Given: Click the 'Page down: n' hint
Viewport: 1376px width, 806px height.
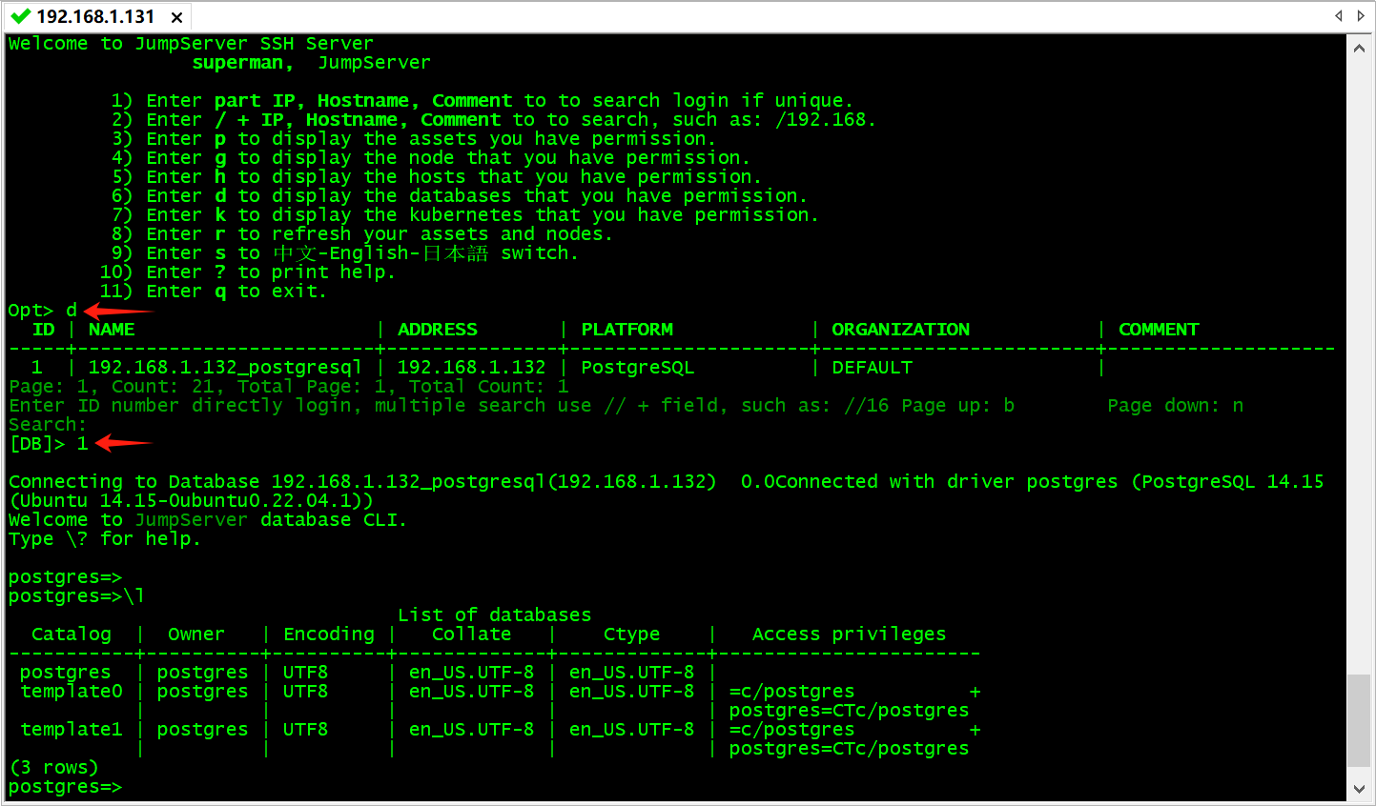Looking at the screenshot, I should point(1176,406).
